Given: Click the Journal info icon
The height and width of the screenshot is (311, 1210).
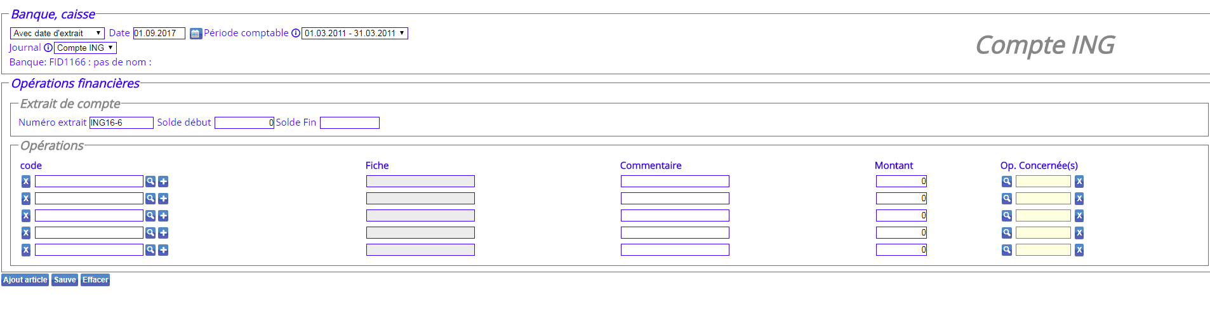Looking at the screenshot, I should [48, 48].
